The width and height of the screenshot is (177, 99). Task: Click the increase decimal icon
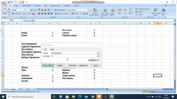click(x=84, y=14)
